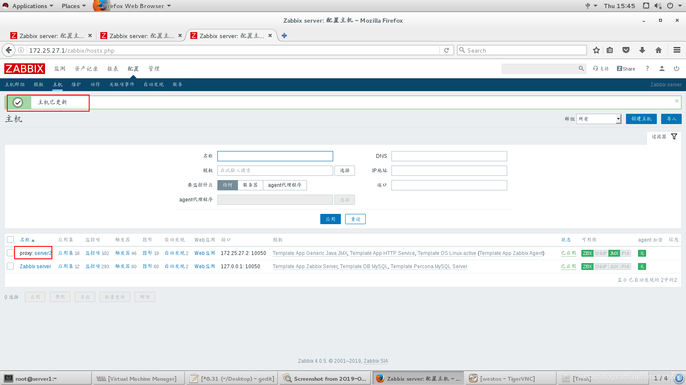Screen dimensions: 686x385
Task: Open the user profile icon
Action: (662, 68)
